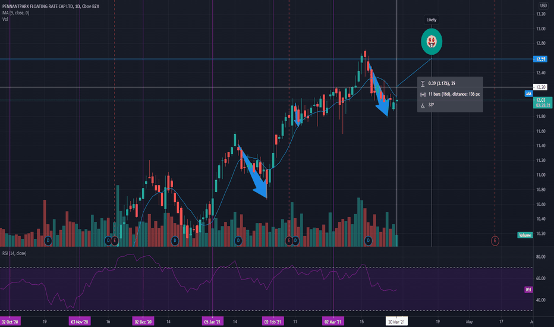Open the earnings marker near 11 February

click(289, 241)
